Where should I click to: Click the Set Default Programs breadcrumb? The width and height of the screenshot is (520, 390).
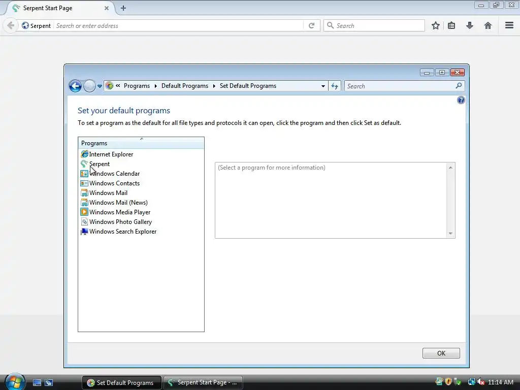click(248, 86)
